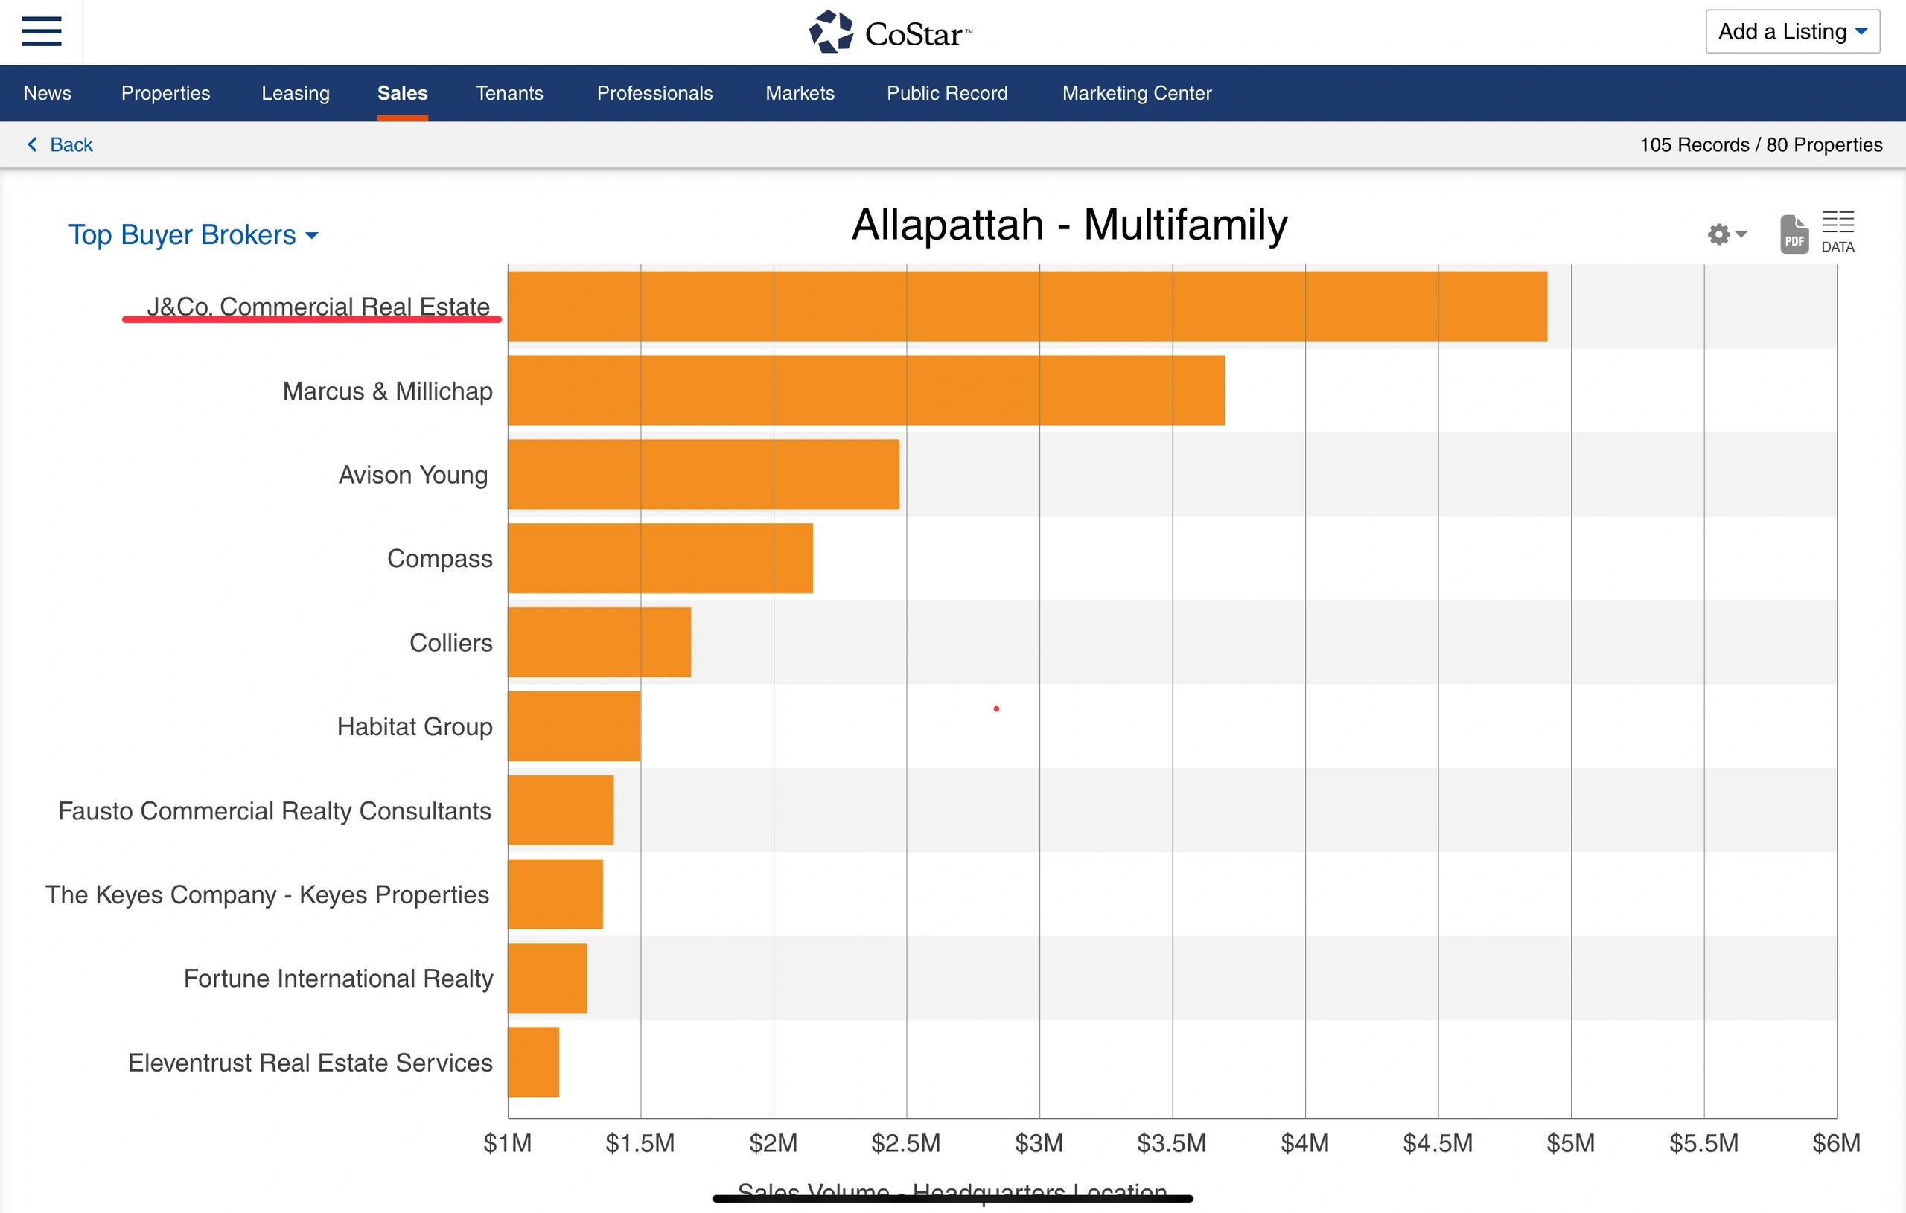Image resolution: width=1906 pixels, height=1213 pixels.
Task: Open the DATA table view icon
Action: tap(1838, 232)
